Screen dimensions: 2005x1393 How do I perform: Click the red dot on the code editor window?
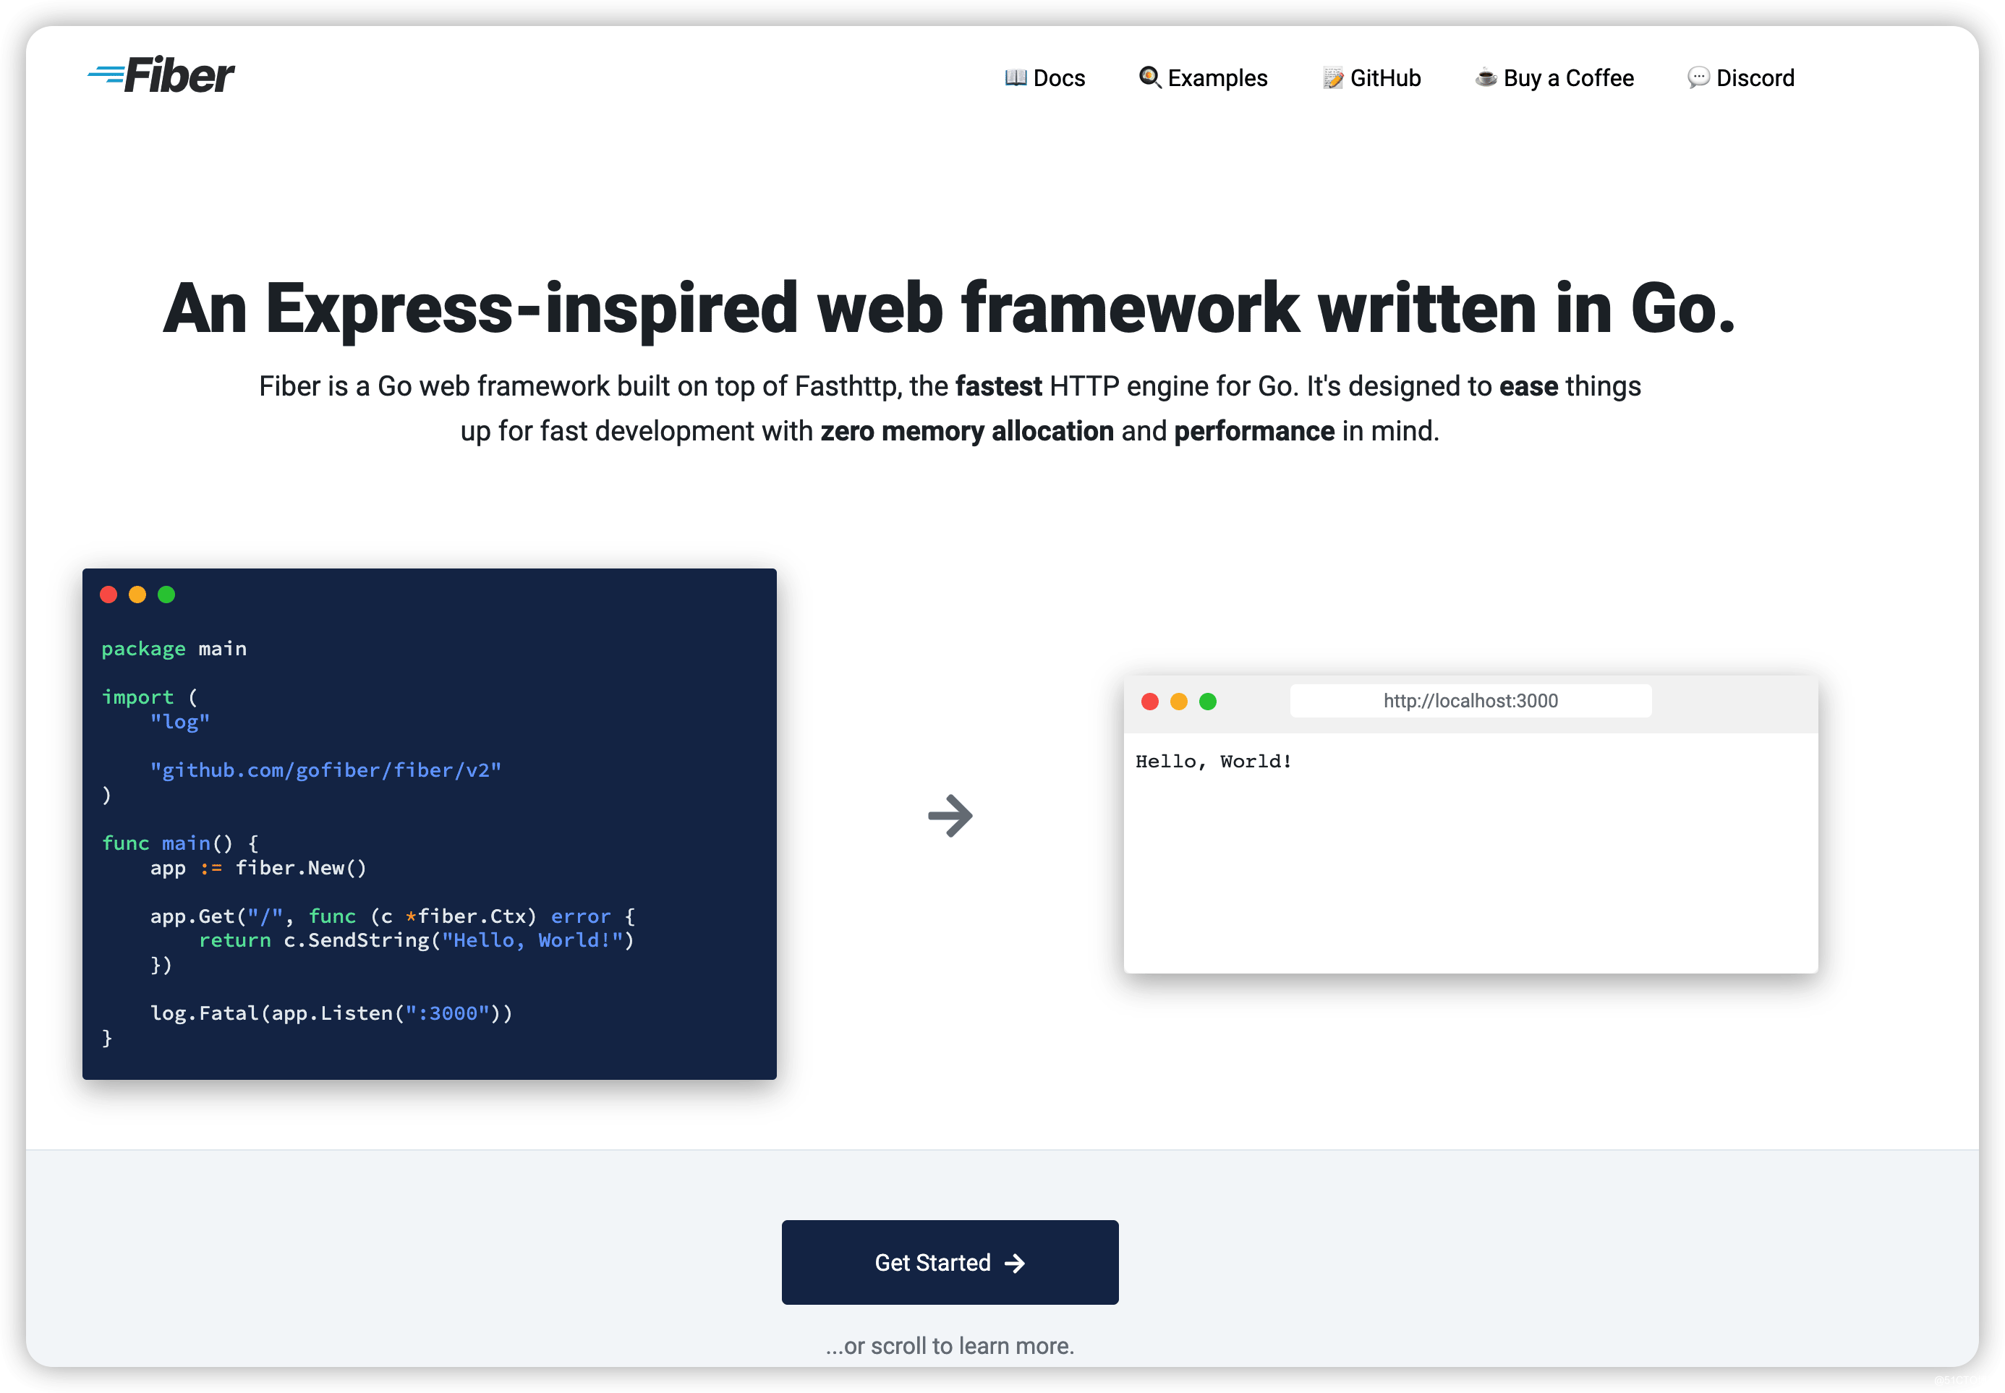108,594
